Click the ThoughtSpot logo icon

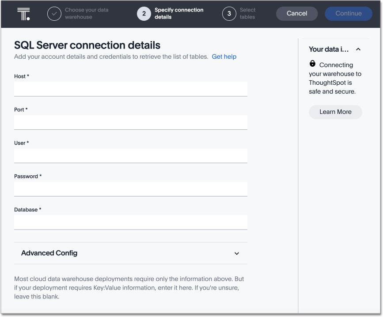pyautogui.click(x=23, y=14)
